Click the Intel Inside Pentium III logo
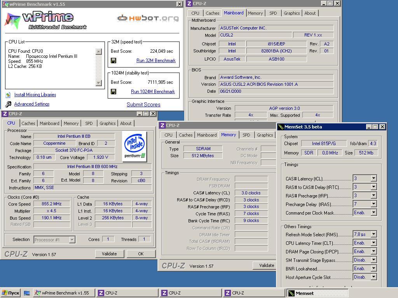The height and width of the screenshot is (298, 398). click(134, 146)
